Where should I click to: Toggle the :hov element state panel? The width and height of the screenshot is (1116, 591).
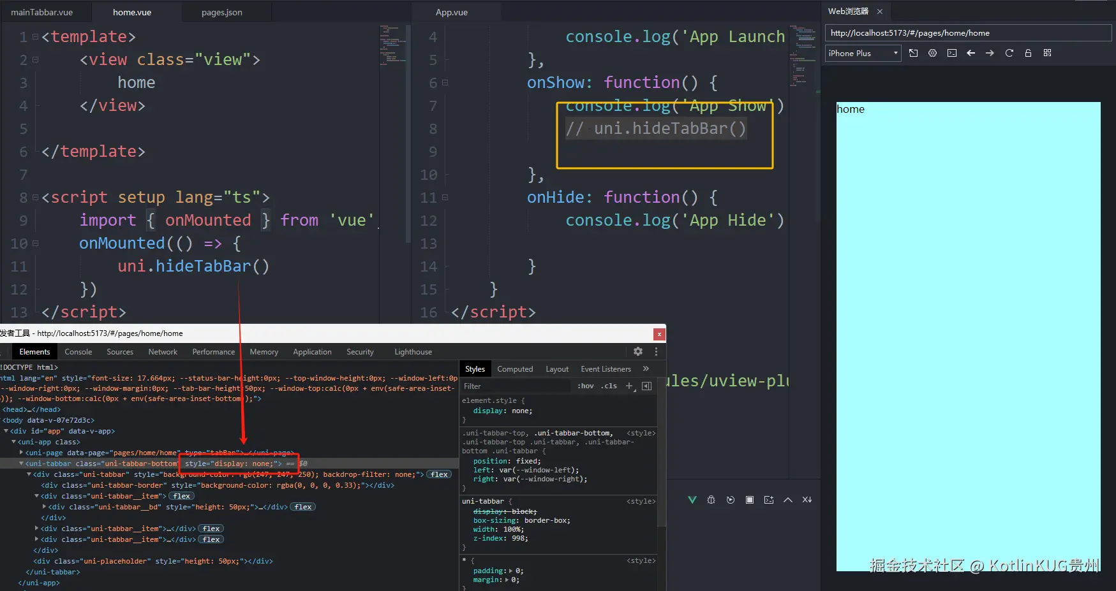(x=586, y=386)
